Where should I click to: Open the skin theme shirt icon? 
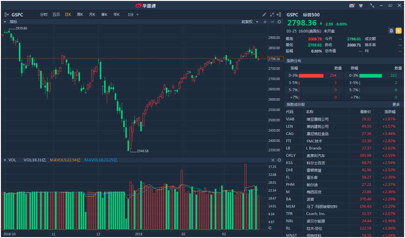click(361, 6)
